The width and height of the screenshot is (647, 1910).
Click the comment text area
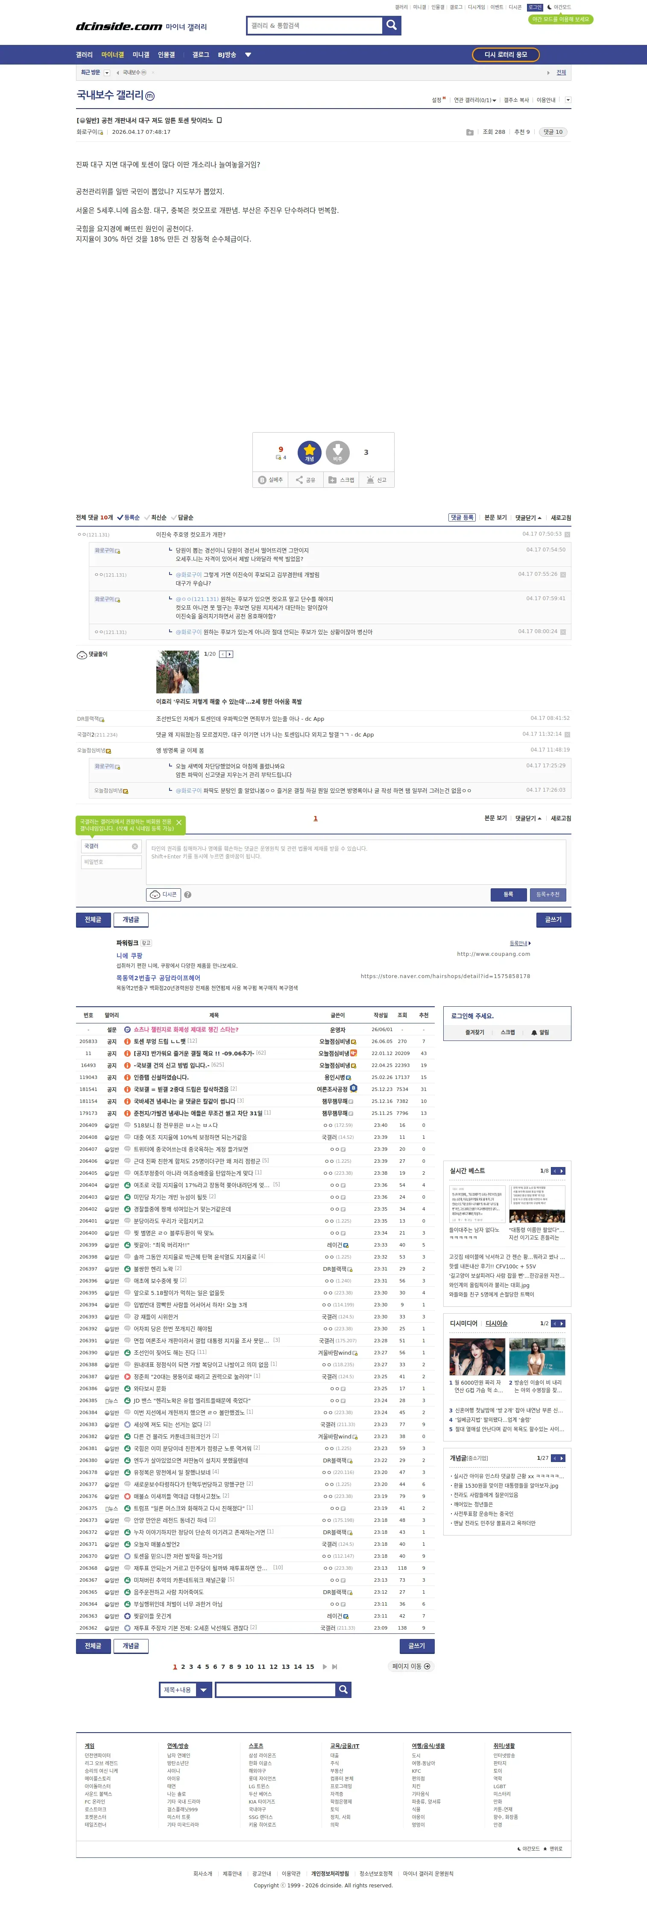point(357,862)
